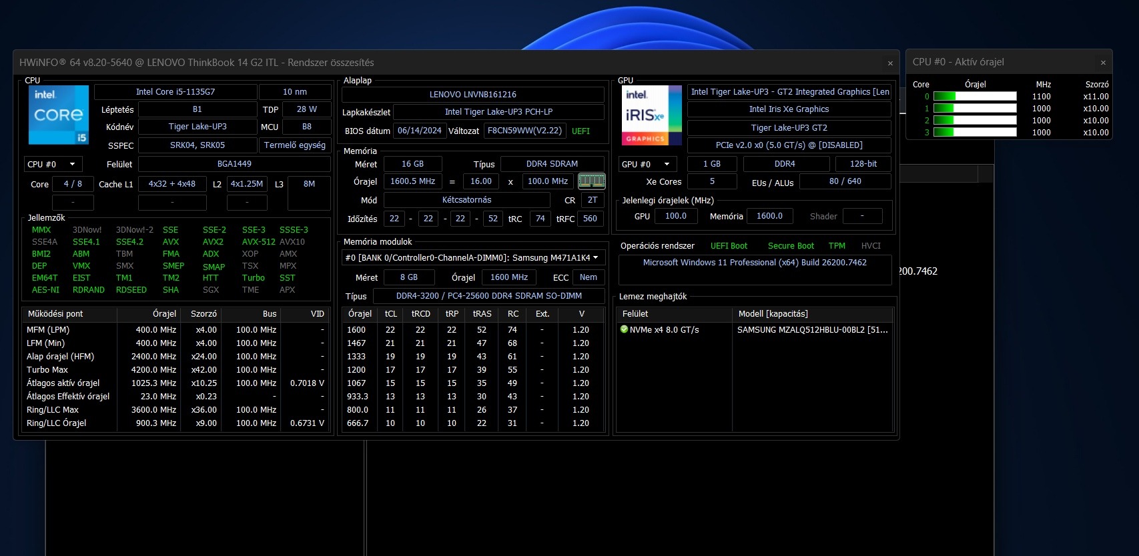
Task: Click the BGA1449 socket field
Action: pos(234,164)
